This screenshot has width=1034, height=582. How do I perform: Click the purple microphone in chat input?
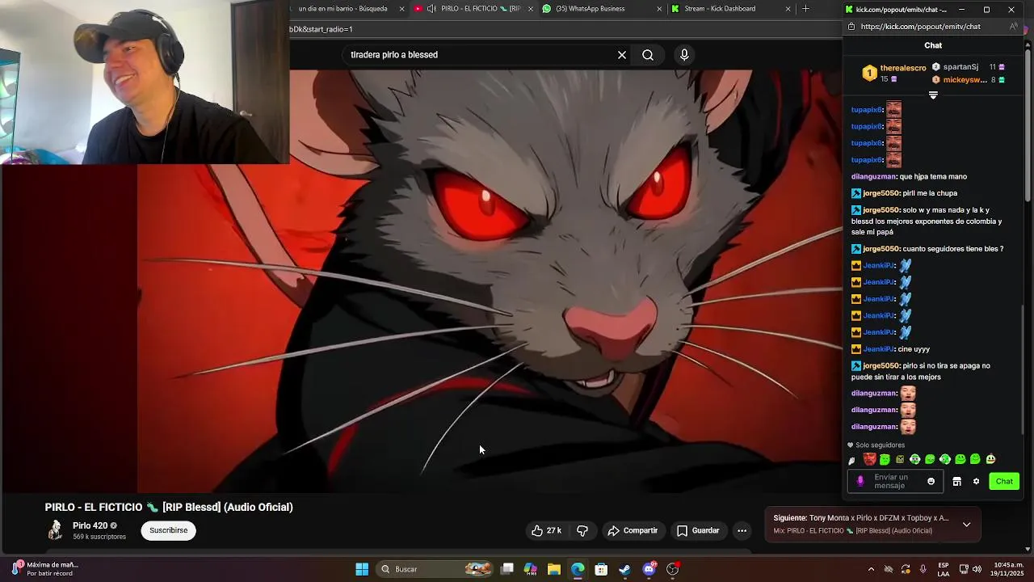[x=860, y=481]
